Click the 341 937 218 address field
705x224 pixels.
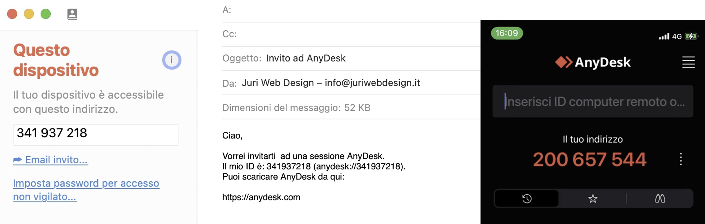click(96, 134)
